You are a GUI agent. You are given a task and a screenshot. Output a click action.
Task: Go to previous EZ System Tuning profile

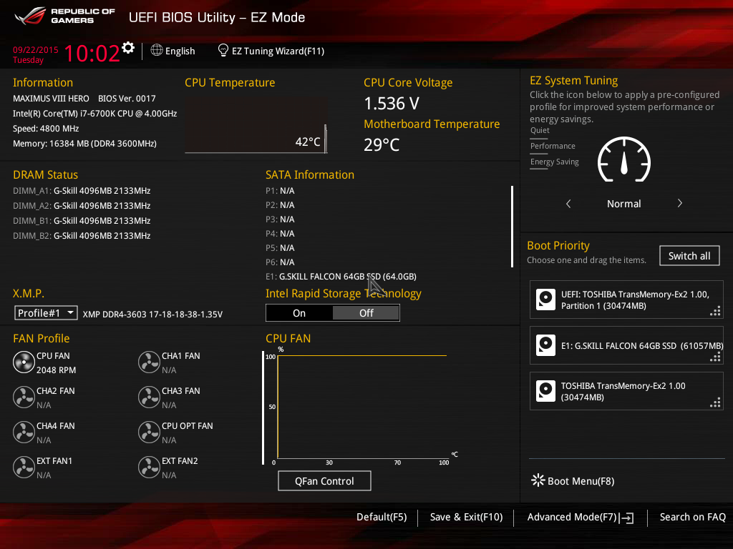pyautogui.click(x=568, y=204)
